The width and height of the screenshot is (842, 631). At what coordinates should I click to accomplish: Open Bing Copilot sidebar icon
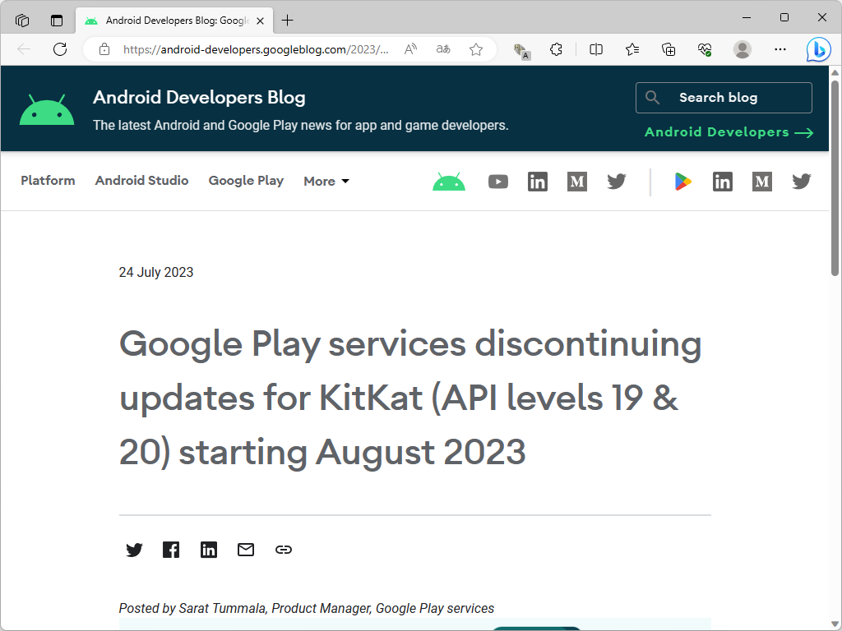[x=818, y=50]
